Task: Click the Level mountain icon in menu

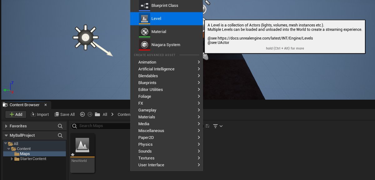Action: 144,19
